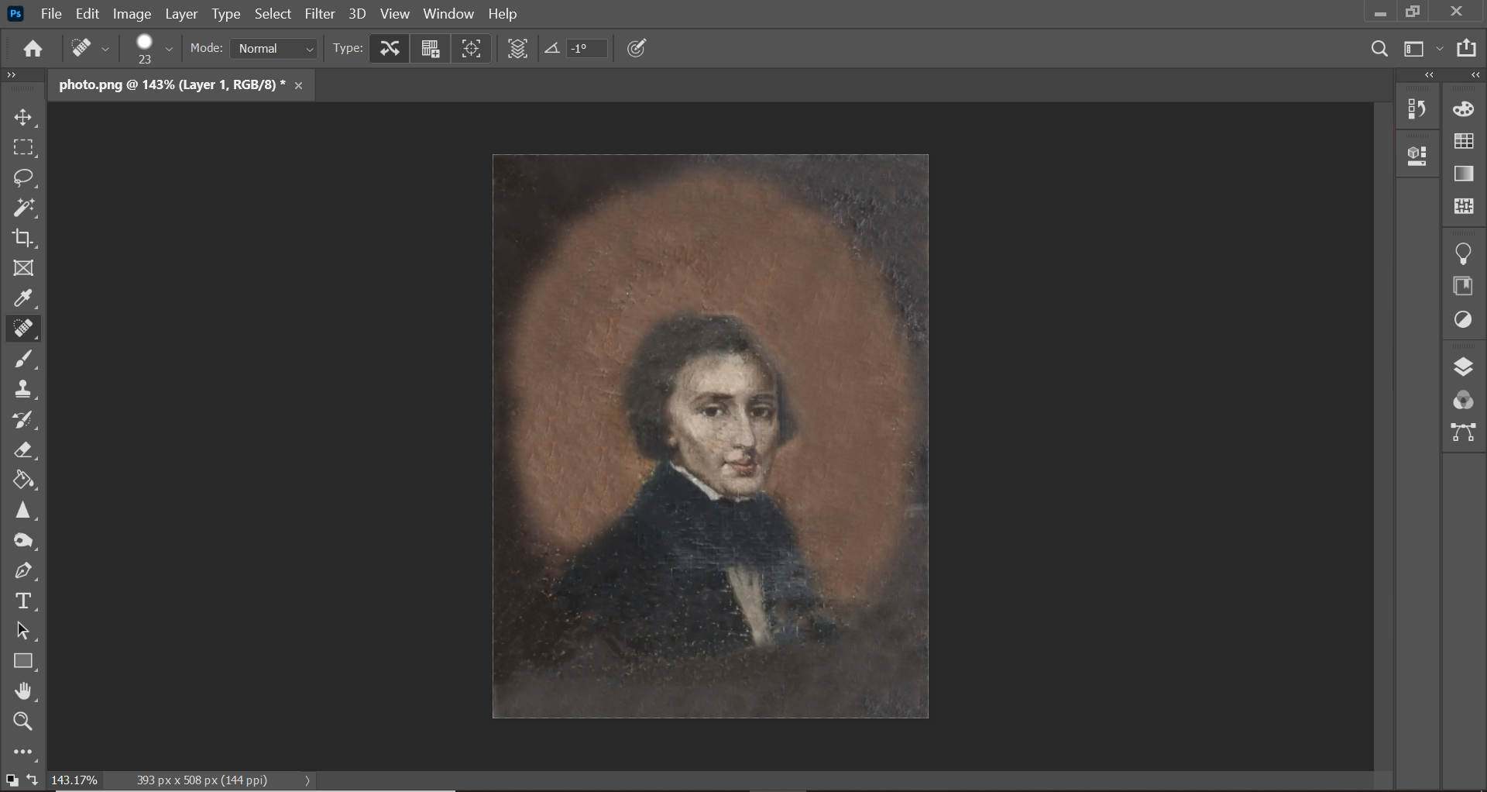This screenshot has height=792, width=1487.
Task: Open the Share image icon
Action: pyautogui.click(x=1467, y=48)
